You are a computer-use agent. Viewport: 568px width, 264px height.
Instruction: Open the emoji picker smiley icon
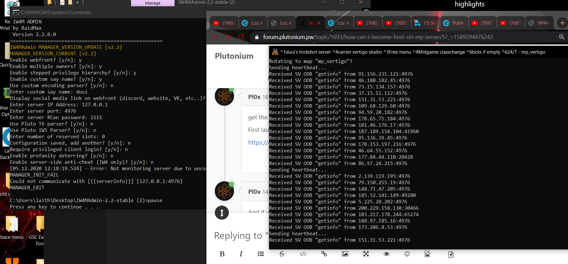pos(407,254)
